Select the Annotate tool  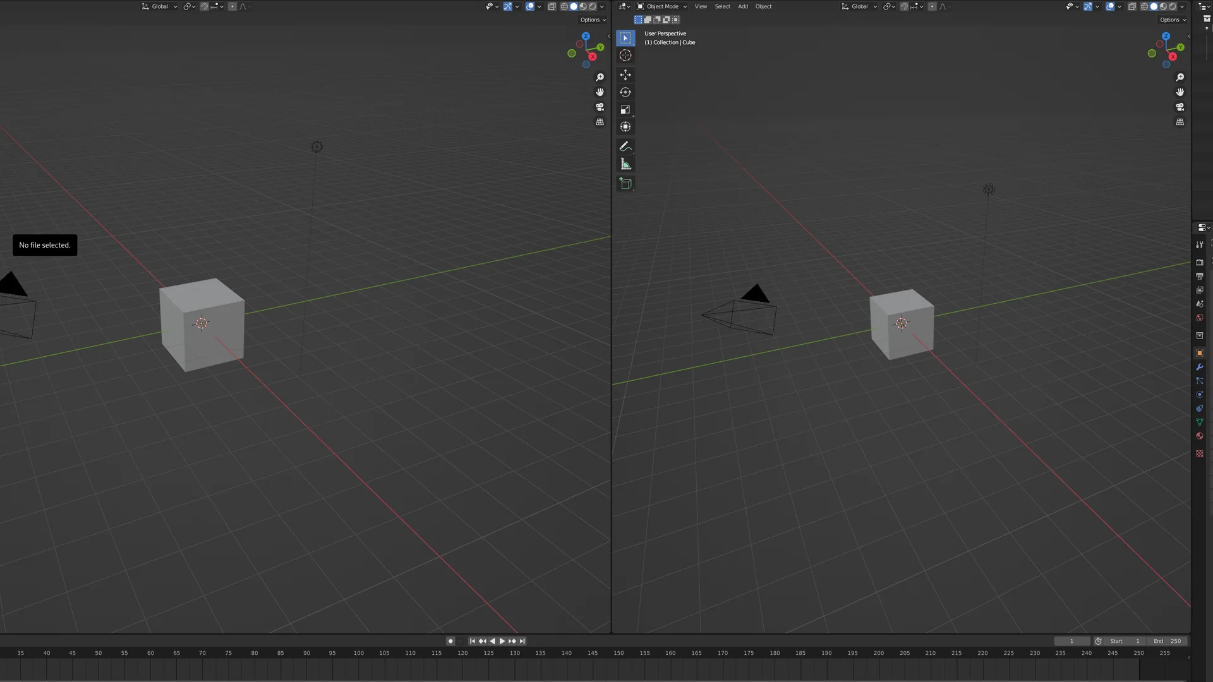[x=625, y=147]
